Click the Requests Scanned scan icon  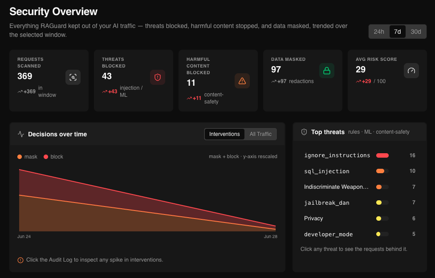tap(73, 77)
